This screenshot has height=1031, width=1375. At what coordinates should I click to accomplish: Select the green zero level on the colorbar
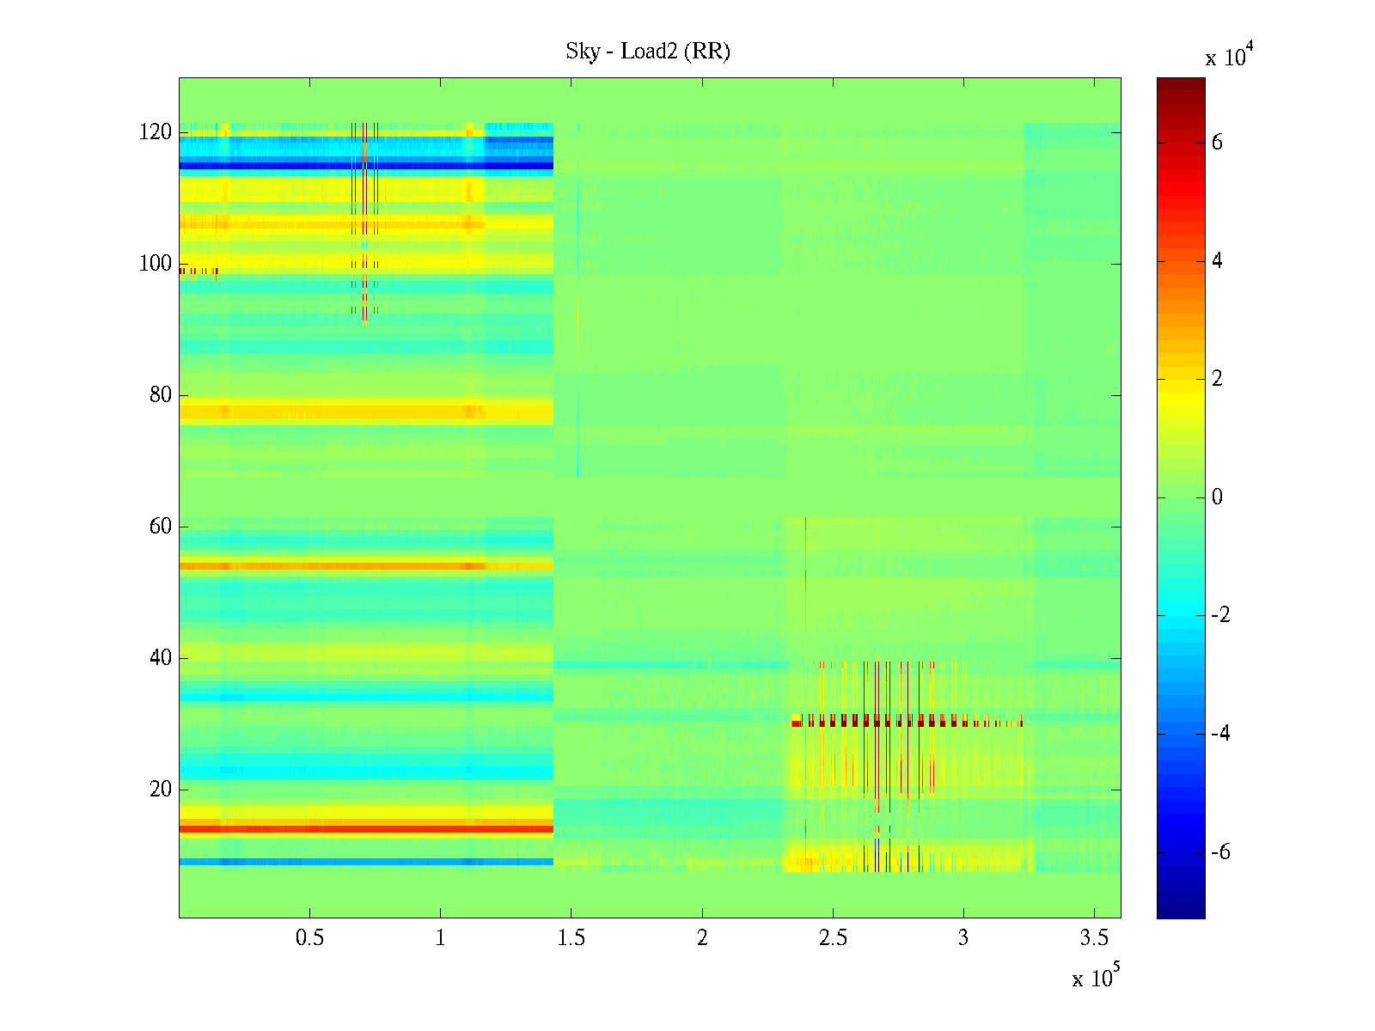tap(1180, 497)
